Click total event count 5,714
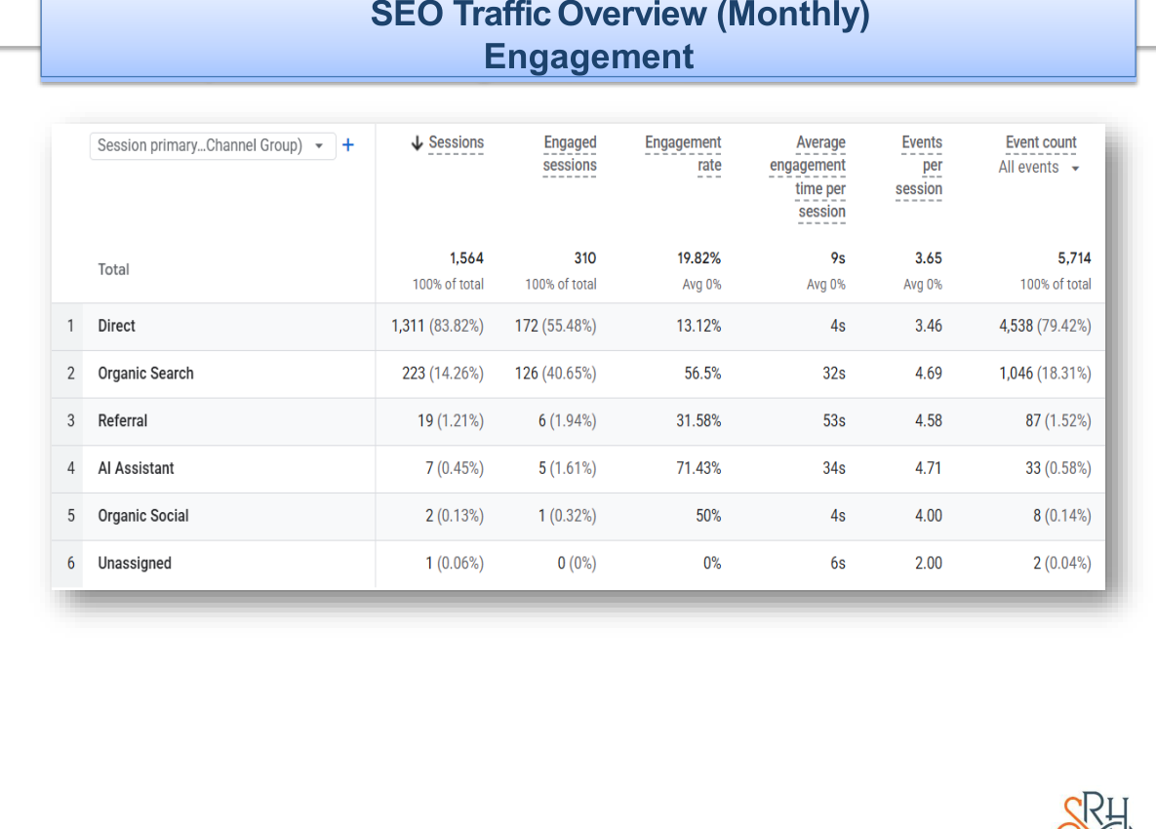The image size is (1156, 829). point(1074,257)
